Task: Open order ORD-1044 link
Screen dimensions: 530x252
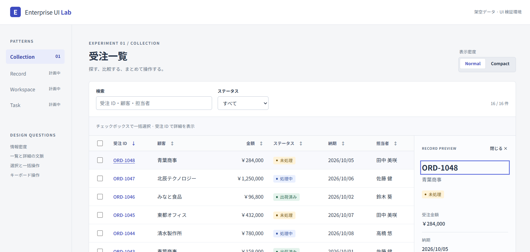Action: pos(124,233)
